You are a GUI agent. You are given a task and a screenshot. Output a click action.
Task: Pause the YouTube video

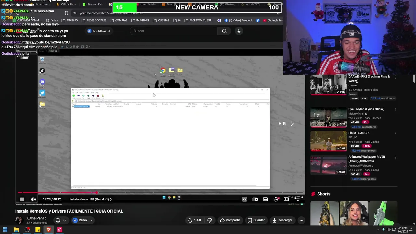coord(22,199)
